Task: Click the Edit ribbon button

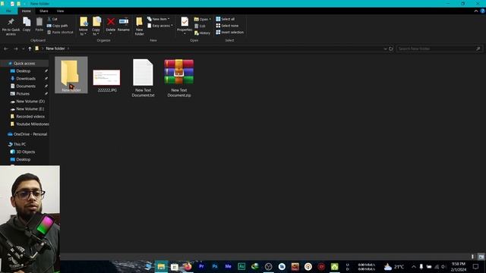Action: [200, 26]
